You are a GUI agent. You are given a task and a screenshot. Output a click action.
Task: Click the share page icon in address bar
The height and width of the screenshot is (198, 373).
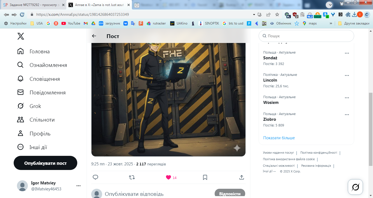268,15
